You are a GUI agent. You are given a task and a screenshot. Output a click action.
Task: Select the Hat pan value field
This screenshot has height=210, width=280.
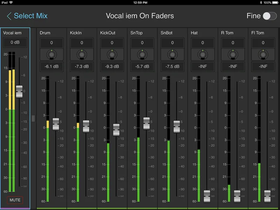point(203,43)
